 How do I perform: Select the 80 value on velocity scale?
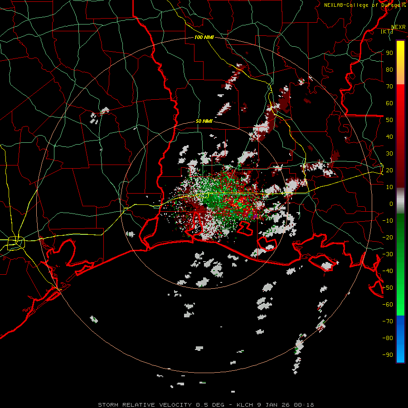tap(389, 70)
